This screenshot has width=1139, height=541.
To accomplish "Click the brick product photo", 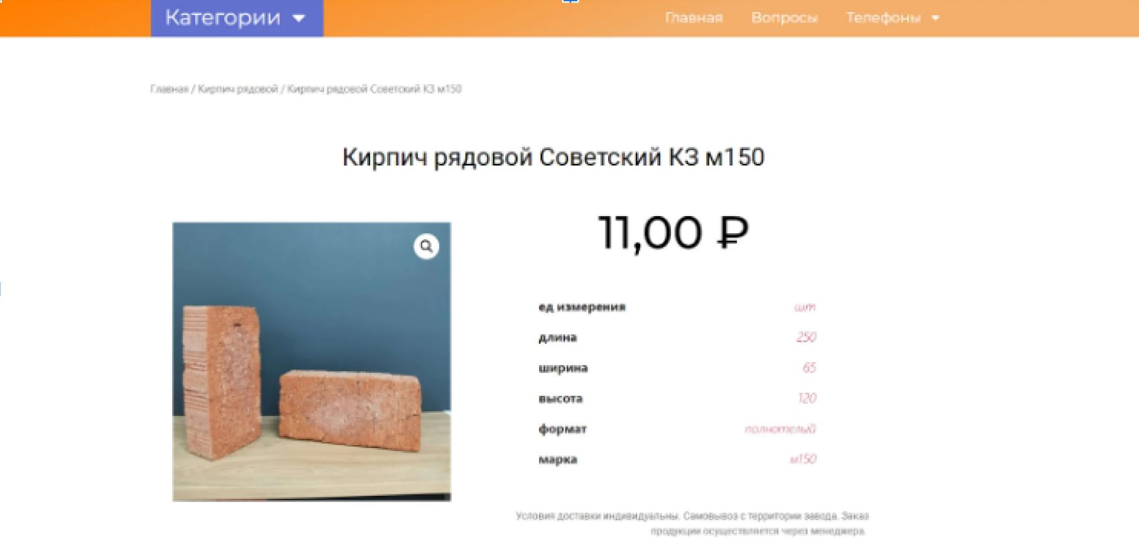I will [312, 361].
